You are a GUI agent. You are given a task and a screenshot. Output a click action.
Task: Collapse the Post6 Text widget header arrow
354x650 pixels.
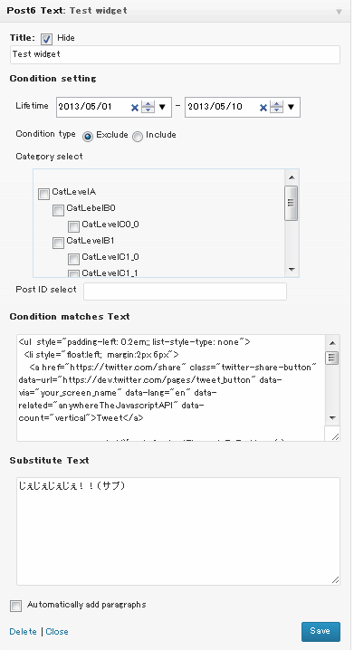340,12
